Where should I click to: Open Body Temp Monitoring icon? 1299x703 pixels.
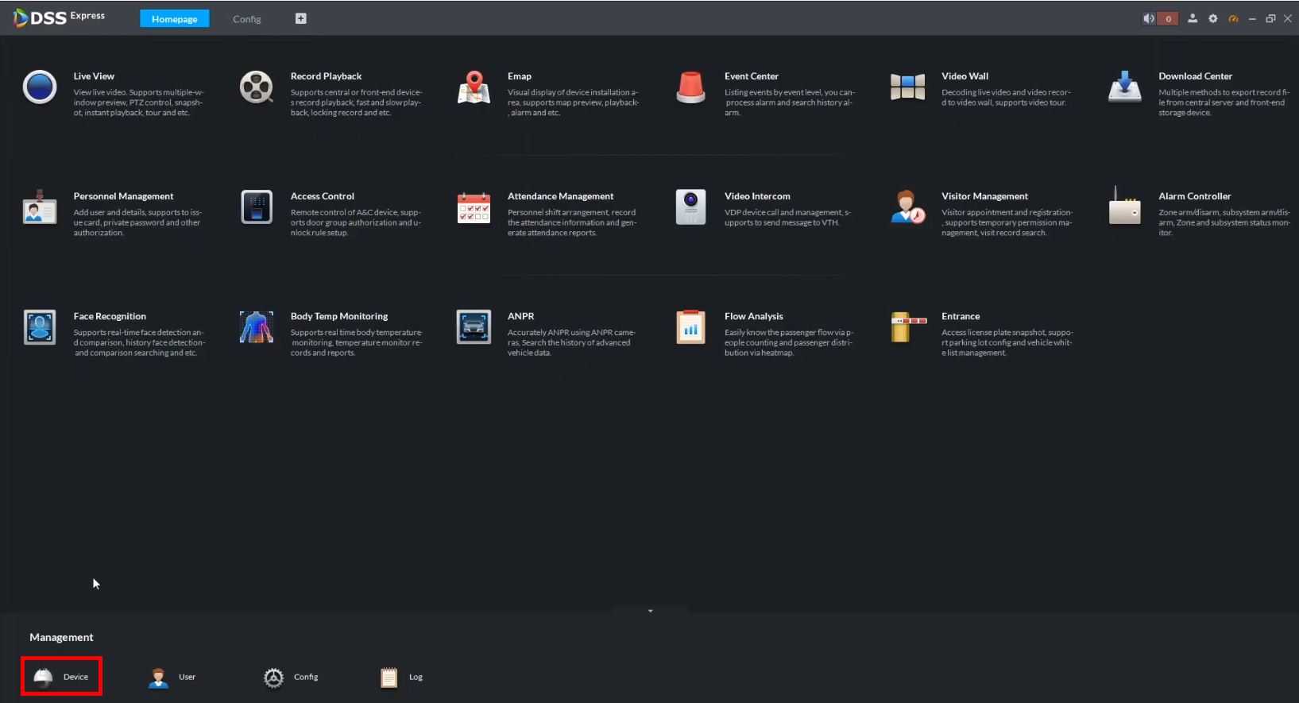[x=257, y=327]
